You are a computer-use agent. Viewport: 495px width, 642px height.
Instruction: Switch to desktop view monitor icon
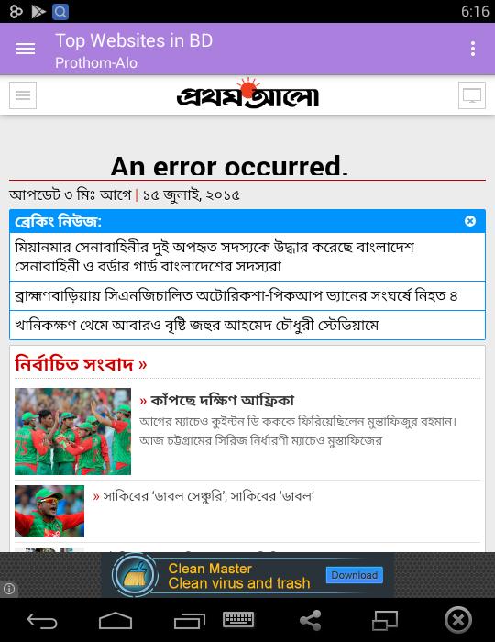[472, 95]
